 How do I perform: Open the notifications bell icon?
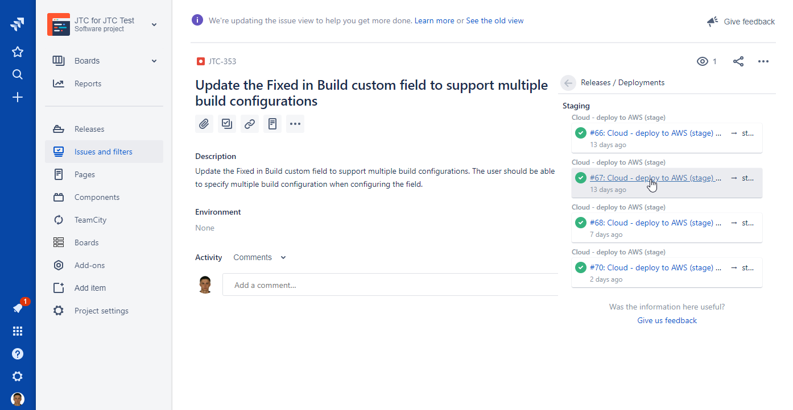[18, 308]
